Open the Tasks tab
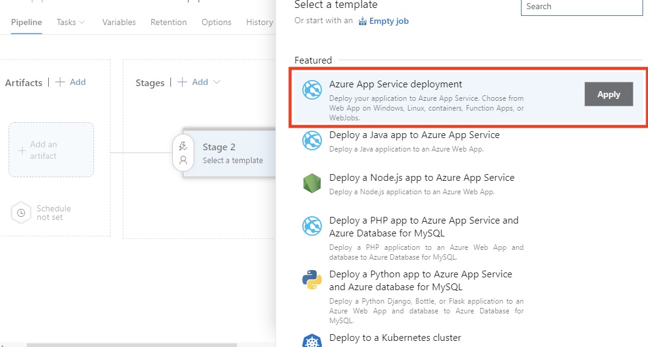The height and width of the screenshot is (347, 648). tap(66, 23)
